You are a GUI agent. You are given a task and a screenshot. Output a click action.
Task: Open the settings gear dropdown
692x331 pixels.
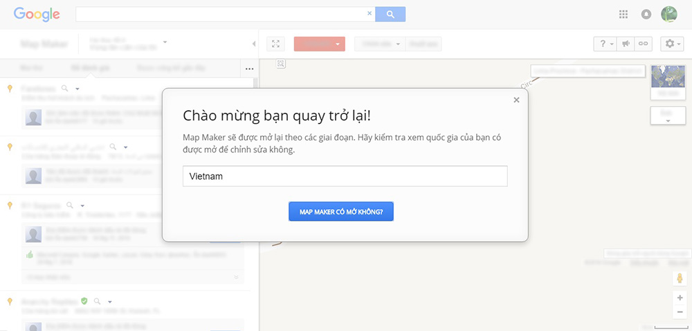pyautogui.click(x=672, y=44)
